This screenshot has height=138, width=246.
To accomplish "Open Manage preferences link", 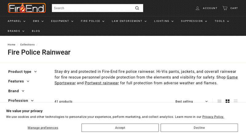I will (x=43, y=128).
